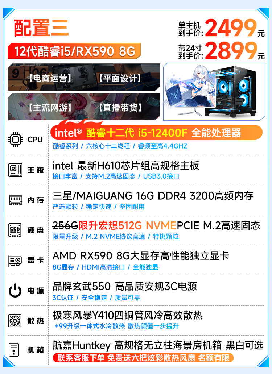This screenshot has width=272, height=374.
Task: Click the 配置三 title heading
Action: [x=41, y=28]
